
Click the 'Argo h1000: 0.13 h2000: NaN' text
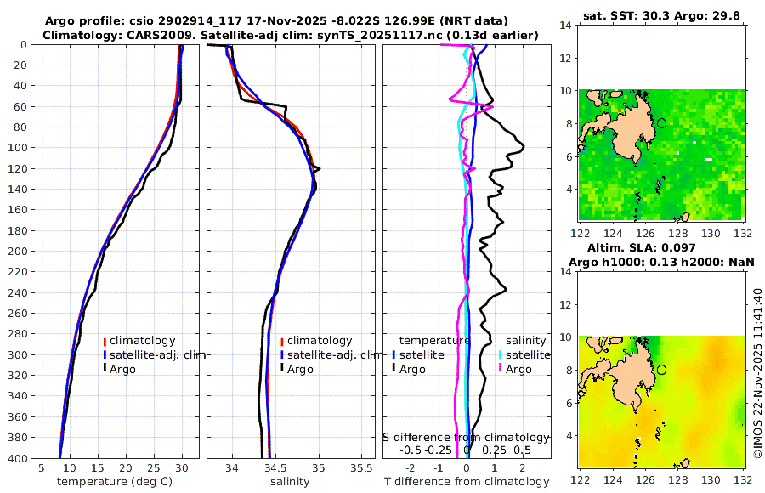click(661, 262)
